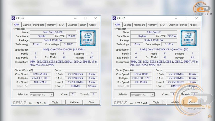Open Caches tab in left CPU-Z window
Image resolution: width=215 pixels, height=121 pixels.
[x=27, y=25]
